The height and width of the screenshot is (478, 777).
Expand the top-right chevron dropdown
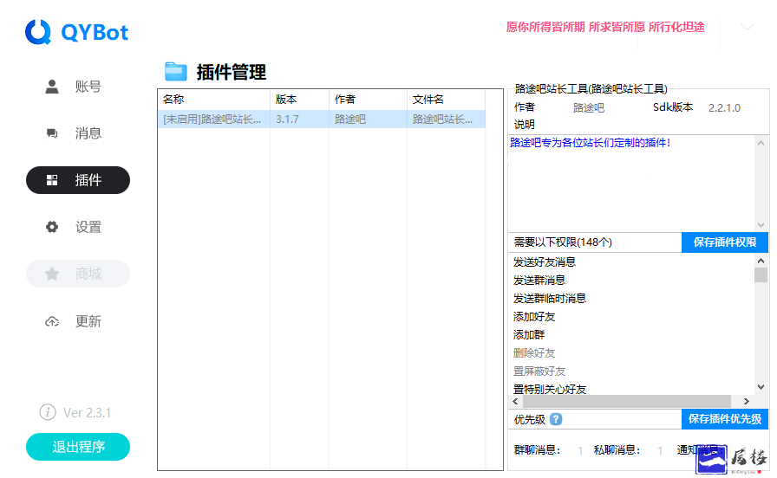pos(747,28)
